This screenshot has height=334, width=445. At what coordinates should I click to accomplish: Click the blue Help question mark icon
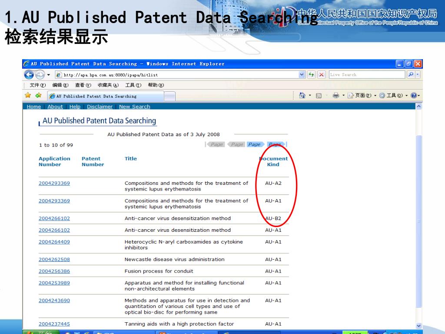[x=414, y=95]
